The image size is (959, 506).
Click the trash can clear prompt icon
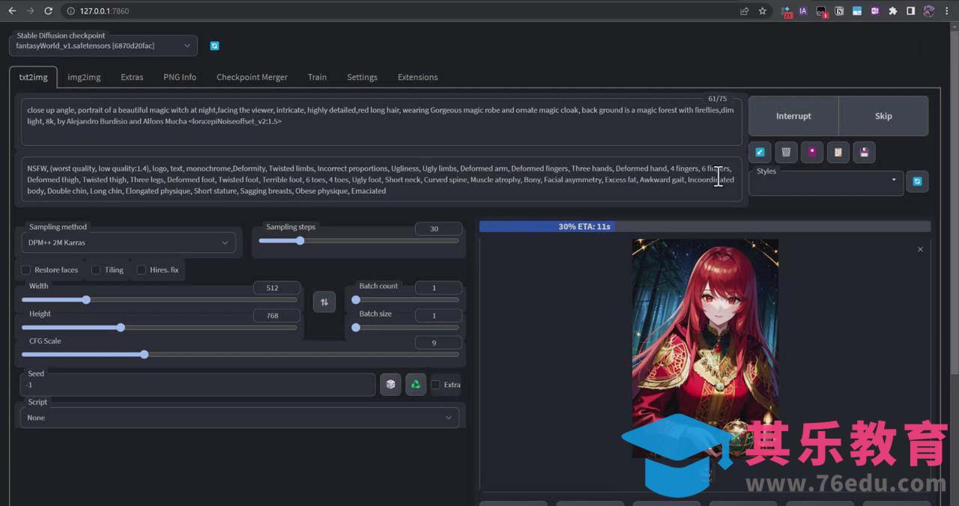(786, 152)
